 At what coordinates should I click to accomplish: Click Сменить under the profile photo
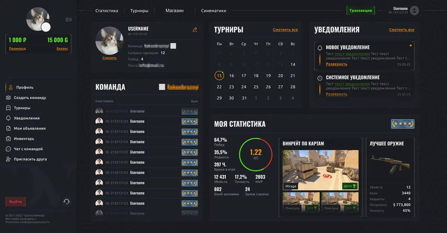click(x=110, y=58)
